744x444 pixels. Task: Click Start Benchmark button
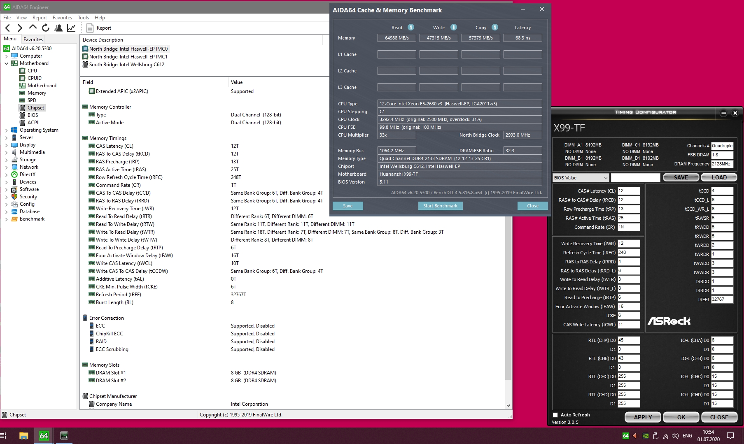pyautogui.click(x=440, y=206)
